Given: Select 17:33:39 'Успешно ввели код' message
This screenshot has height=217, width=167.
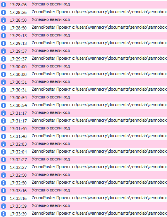Looking at the screenshot, I should (x=51, y=206).
